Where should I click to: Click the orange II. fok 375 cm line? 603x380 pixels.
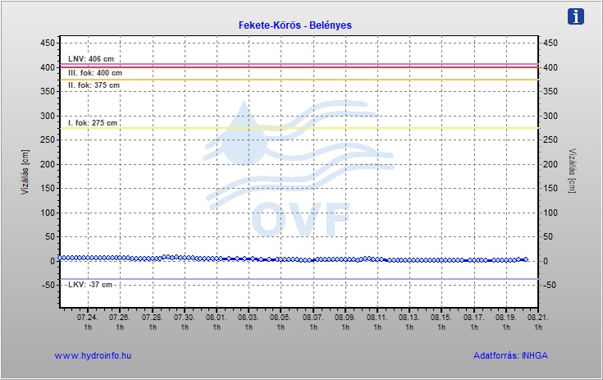(299, 80)
